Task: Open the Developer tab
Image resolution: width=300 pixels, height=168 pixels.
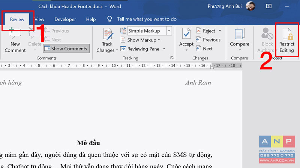Action: click(65, 19)
